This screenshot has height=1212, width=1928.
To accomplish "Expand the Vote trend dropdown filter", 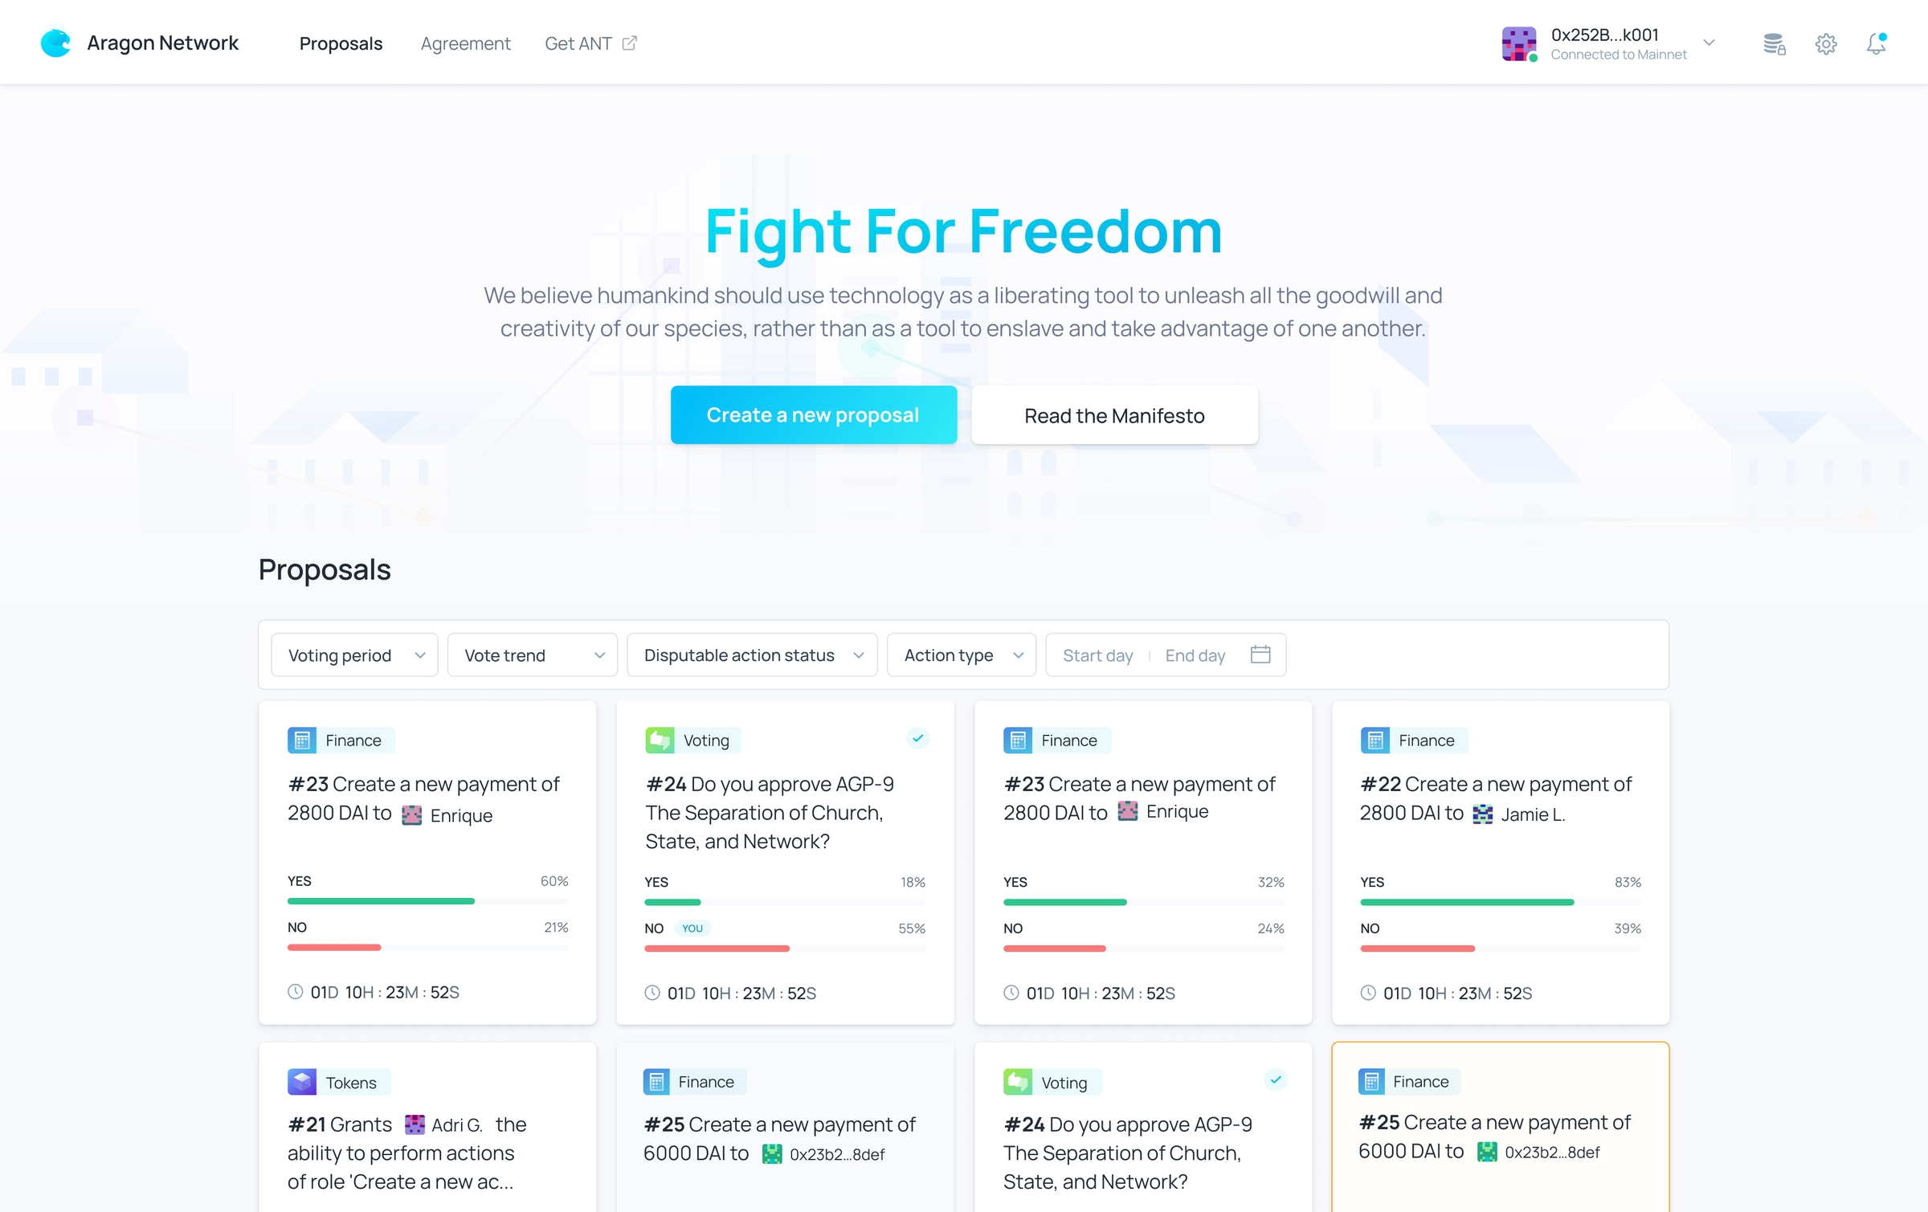I will click(x=532, y=654).
